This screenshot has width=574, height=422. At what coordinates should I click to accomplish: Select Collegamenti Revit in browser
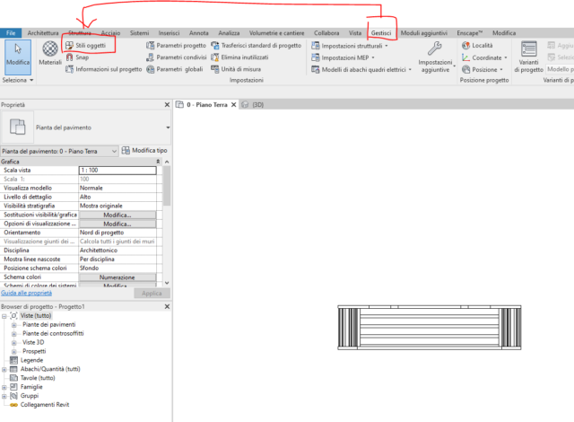point(45,404)
